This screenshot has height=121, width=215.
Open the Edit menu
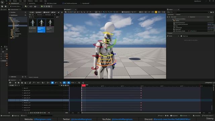pos(10,1)
